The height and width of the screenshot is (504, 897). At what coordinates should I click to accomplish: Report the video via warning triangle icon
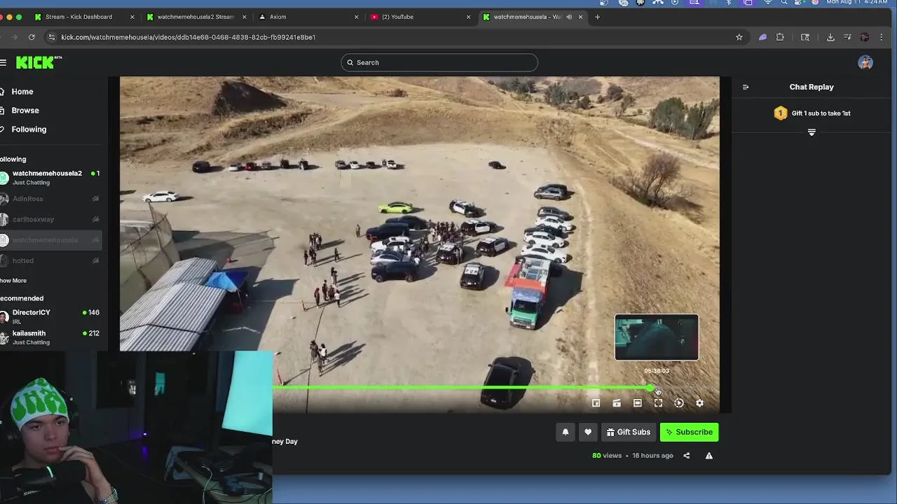tap(708, 456)
